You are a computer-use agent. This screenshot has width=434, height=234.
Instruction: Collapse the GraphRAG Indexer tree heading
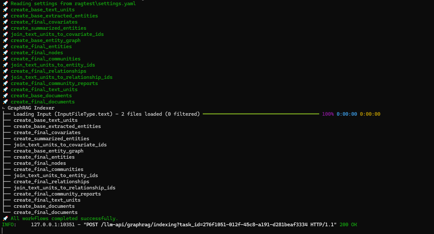point(31,108)
